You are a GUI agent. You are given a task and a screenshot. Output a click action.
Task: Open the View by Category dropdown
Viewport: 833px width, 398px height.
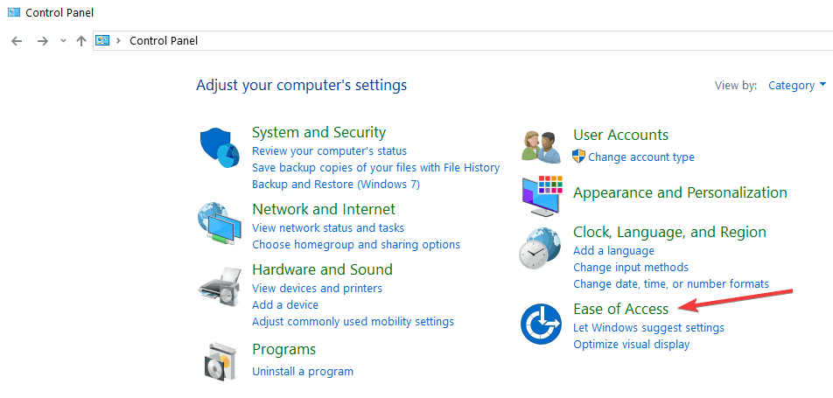pyautogui.click(x=797, y=85)
